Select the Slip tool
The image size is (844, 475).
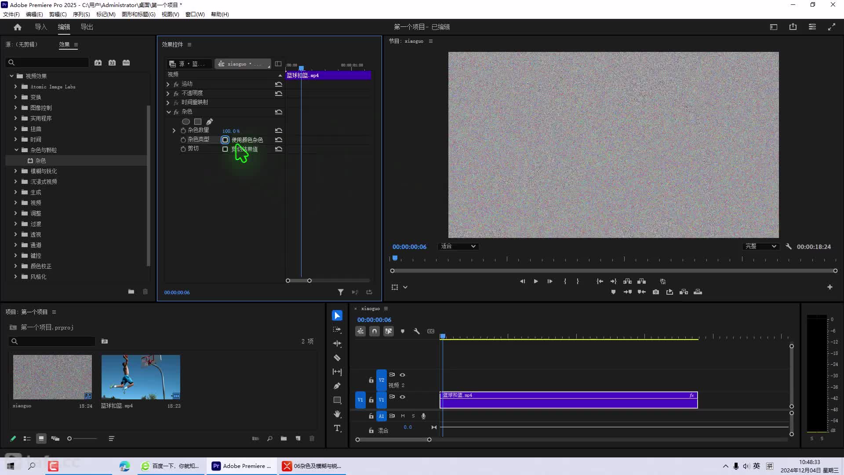337,372
